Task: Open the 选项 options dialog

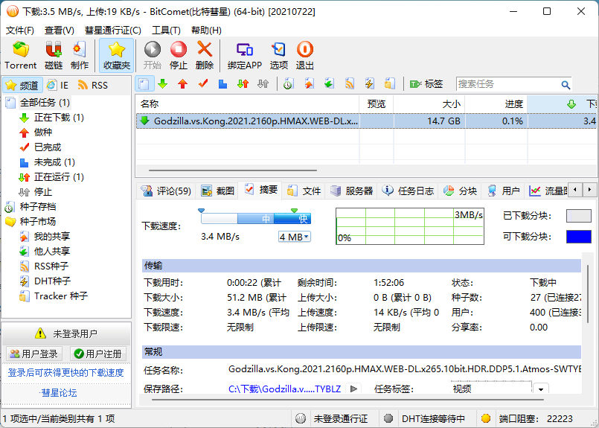Action: coord(278,55)
